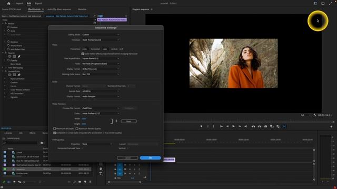Viewport: 337px width, 189px height.
Task: Switch Project panel to List View
Action: (9, 182)
